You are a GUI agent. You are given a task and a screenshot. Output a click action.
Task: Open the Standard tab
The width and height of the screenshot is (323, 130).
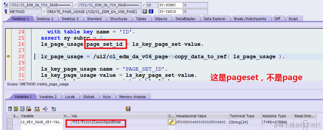click(x=94, y=19)
